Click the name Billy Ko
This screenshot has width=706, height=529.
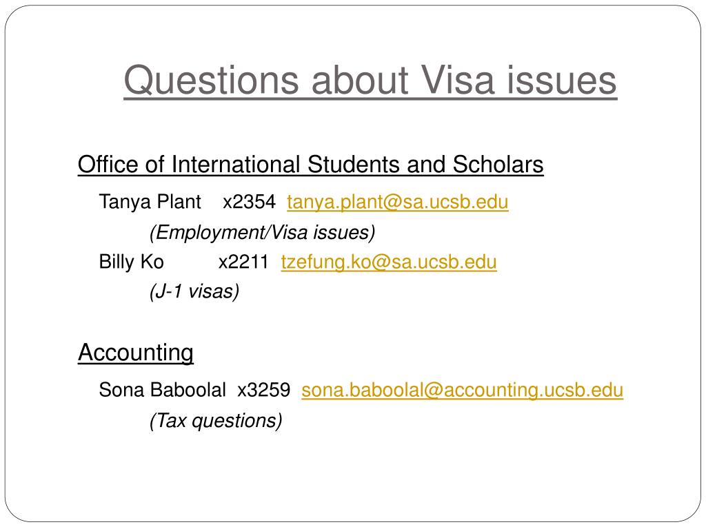pyautogui.click(x=131, y=262)
